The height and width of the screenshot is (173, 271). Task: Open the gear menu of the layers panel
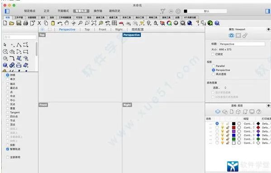click(x=269, y=105)
